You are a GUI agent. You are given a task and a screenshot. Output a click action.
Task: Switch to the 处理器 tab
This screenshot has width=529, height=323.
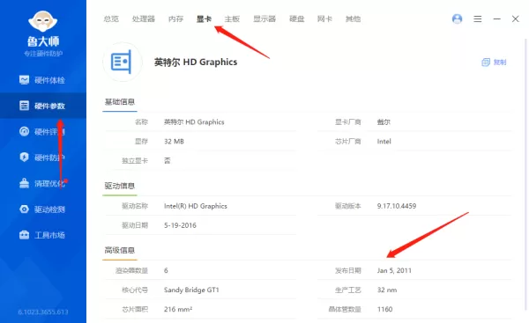(x=144, y=18)
